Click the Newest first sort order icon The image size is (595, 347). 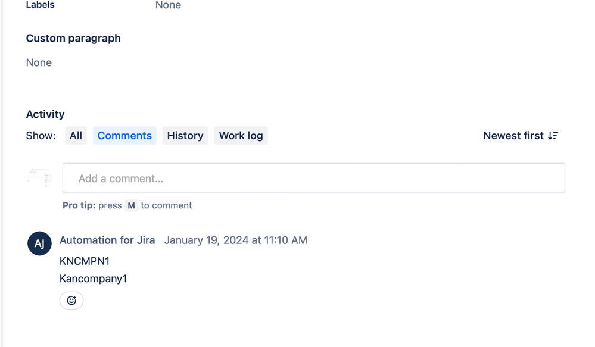pos(553,136)
